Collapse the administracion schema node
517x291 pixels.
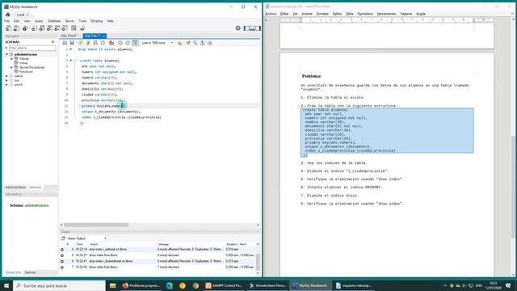tap(6, 54)
